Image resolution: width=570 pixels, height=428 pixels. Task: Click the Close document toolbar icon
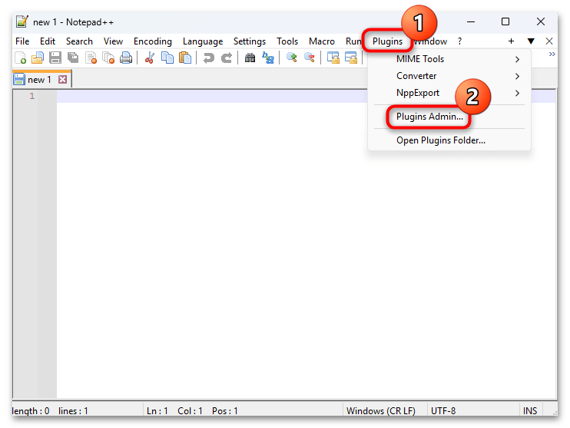point(91,58)
